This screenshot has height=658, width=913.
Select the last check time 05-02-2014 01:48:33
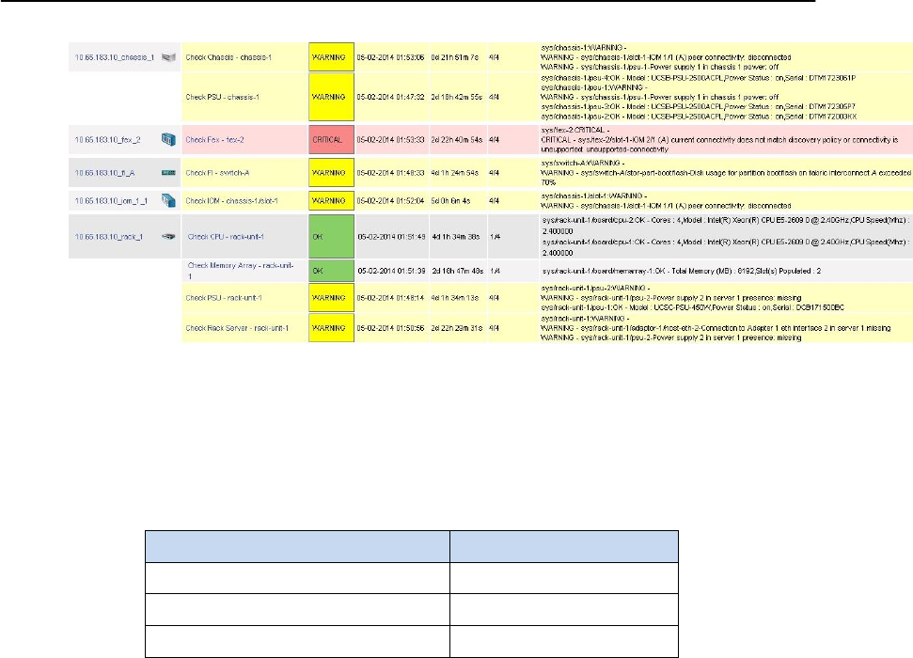click(391, 173)
